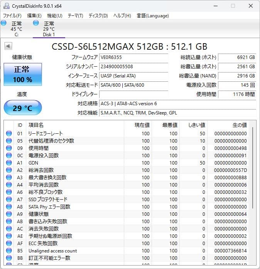Click status orb for 01 リードエラーレート row
The height and width of the screenshot is (269, 260).
click(x=9, y=133)
